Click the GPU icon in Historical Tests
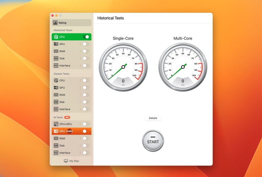This screenshot has width=262, height=177. (x=56, y=44)
